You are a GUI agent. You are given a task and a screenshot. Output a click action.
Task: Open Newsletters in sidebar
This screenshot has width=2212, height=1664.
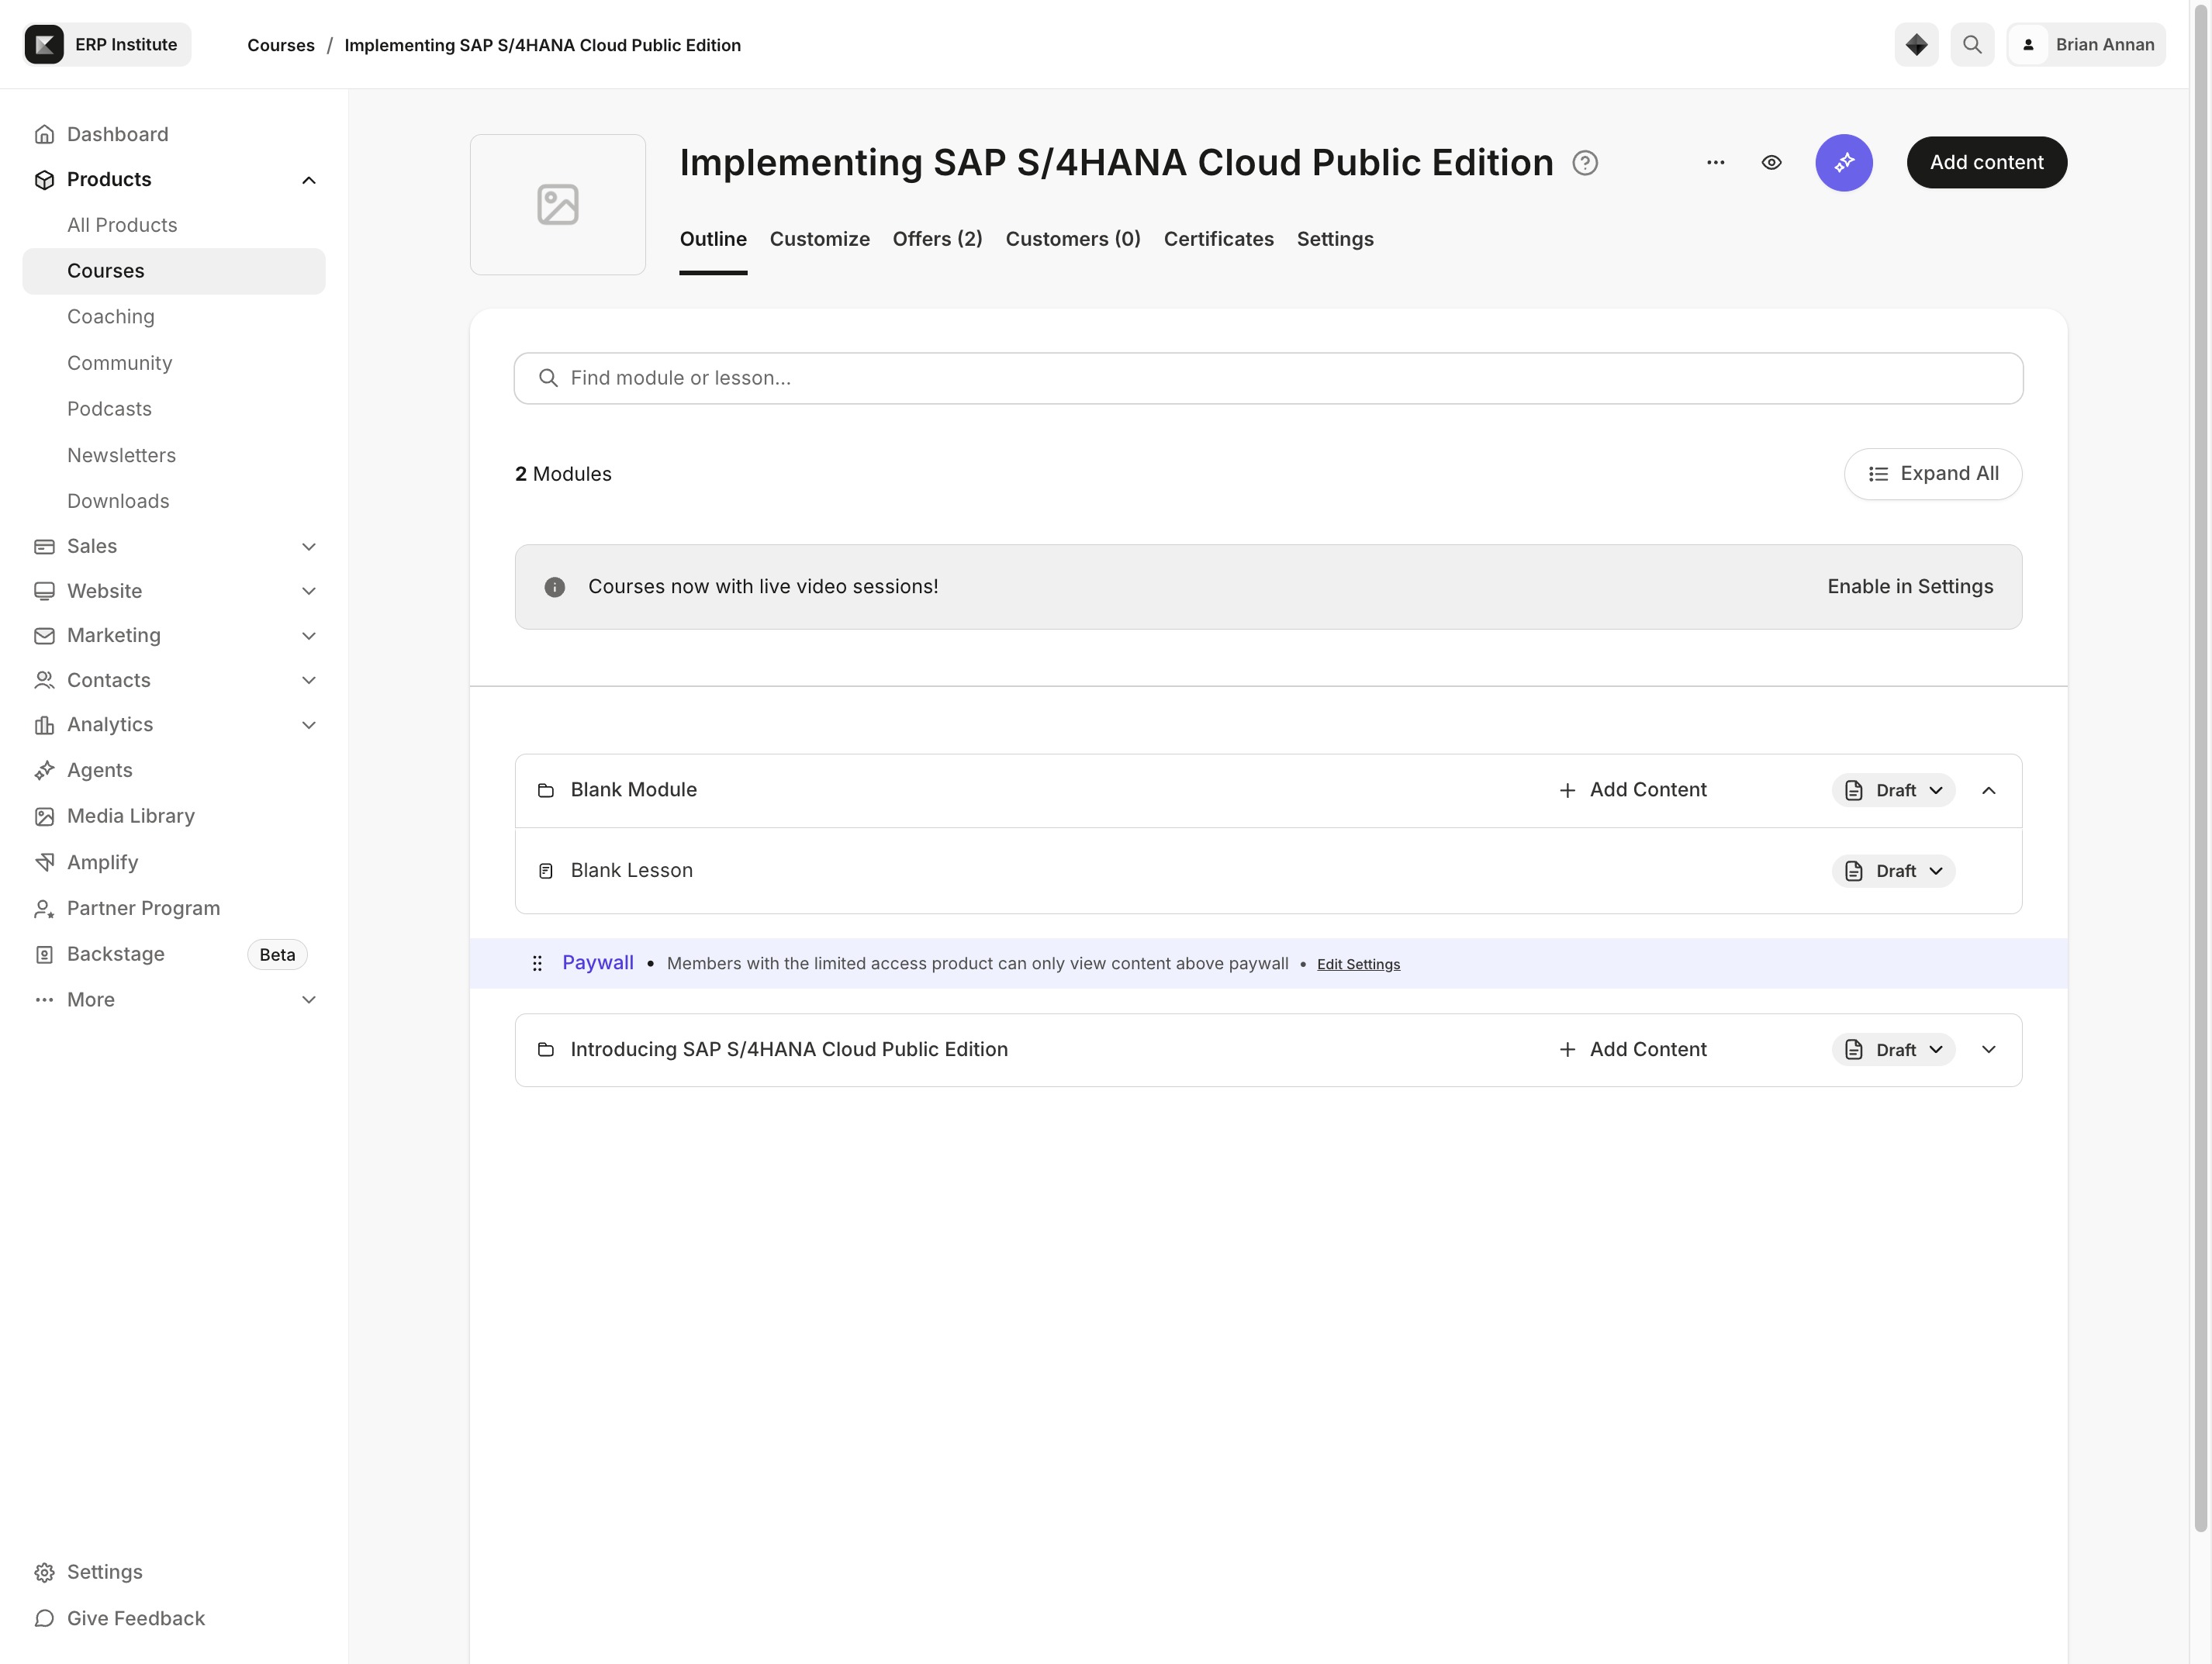coord(122,456)
